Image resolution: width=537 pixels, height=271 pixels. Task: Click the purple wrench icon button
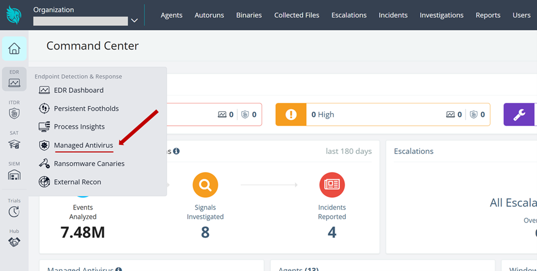pos(519,114)
